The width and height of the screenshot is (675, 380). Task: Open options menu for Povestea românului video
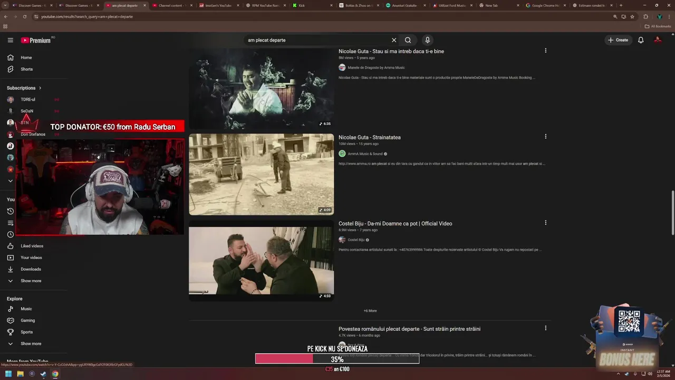tap(545, 328)
